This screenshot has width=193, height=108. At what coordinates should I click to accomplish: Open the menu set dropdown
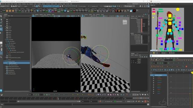5,6
